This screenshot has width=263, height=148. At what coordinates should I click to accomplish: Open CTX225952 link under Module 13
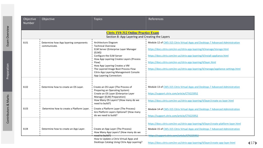[173, 94]
